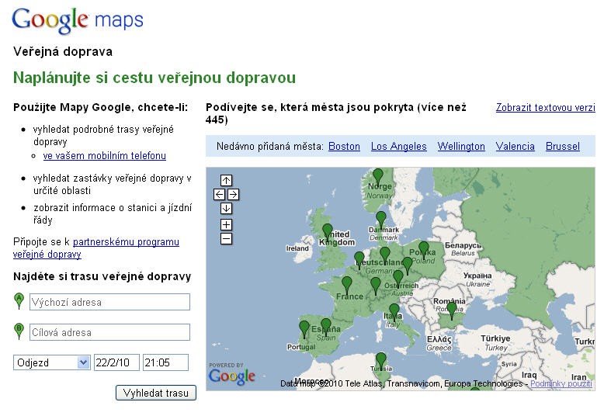This screenshot has width=604, height=416.
Task: Click the Google Maps logo
Action: [78, 20]
